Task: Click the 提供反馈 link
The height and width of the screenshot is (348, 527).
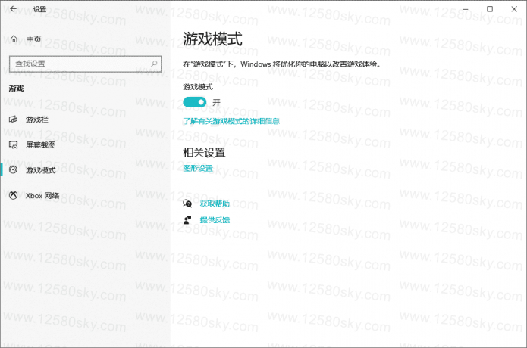Action: 215,220
